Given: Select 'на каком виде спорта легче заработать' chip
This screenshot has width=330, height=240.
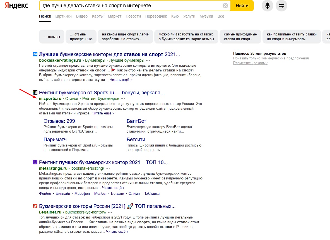Looking at the screenshot, I should [x=126, y=37].
